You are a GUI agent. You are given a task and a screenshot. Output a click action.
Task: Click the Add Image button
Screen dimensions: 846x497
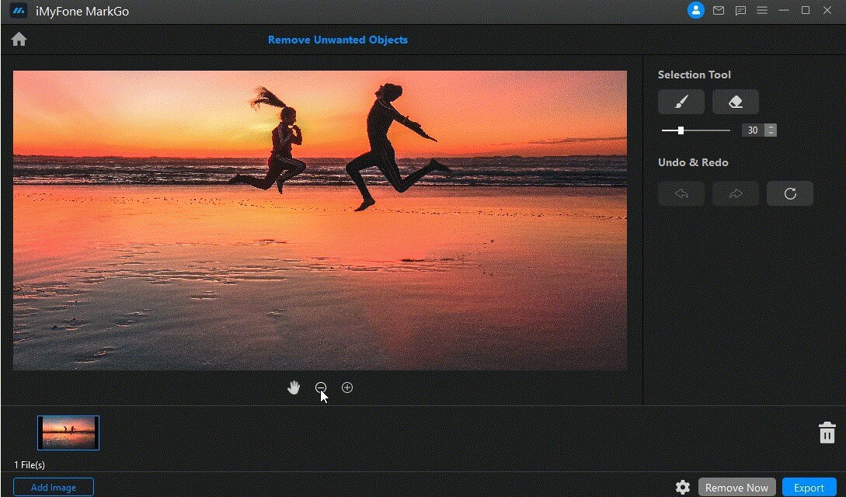click(x=54, y=488)
